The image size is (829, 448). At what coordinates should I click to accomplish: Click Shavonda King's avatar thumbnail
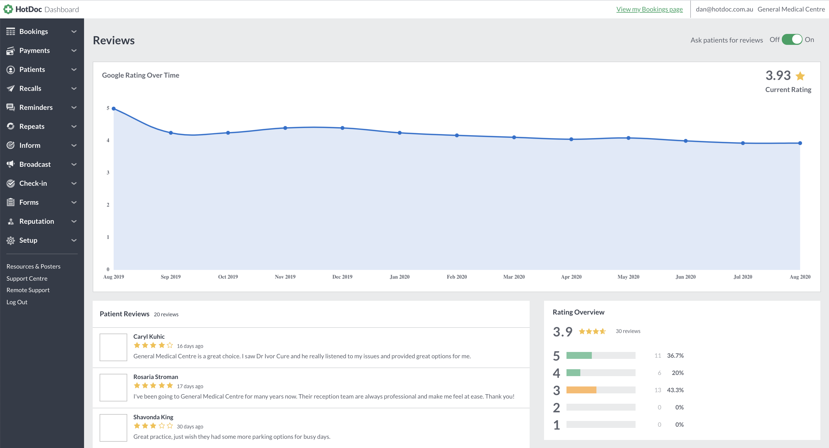(x=113, y=428)
